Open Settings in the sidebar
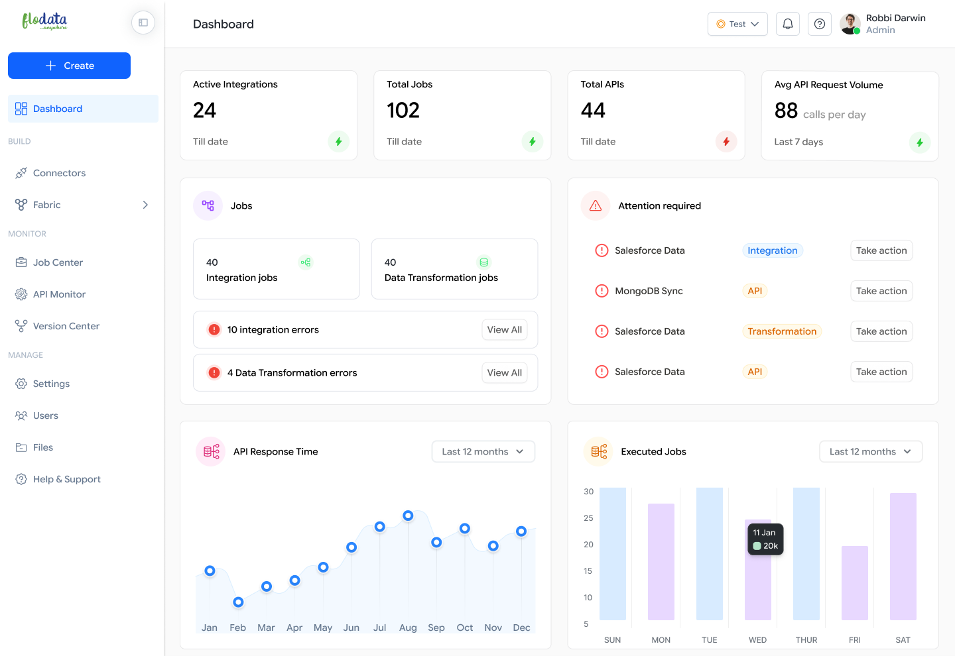The width and height of the screenshot is (955, 656). coord(51,384)
